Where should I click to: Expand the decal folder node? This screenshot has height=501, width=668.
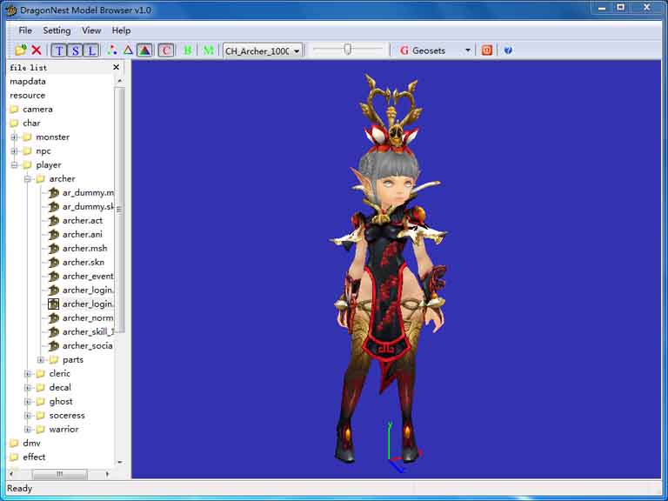(27, 388)
